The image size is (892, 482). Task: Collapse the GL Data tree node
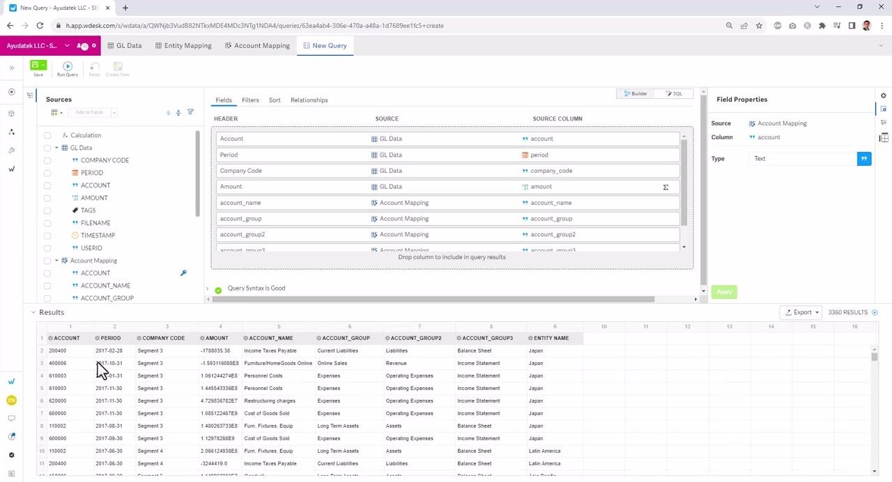56,148
